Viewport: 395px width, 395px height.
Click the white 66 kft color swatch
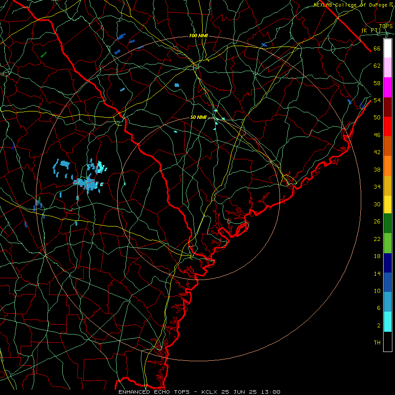tap(388, 48)
